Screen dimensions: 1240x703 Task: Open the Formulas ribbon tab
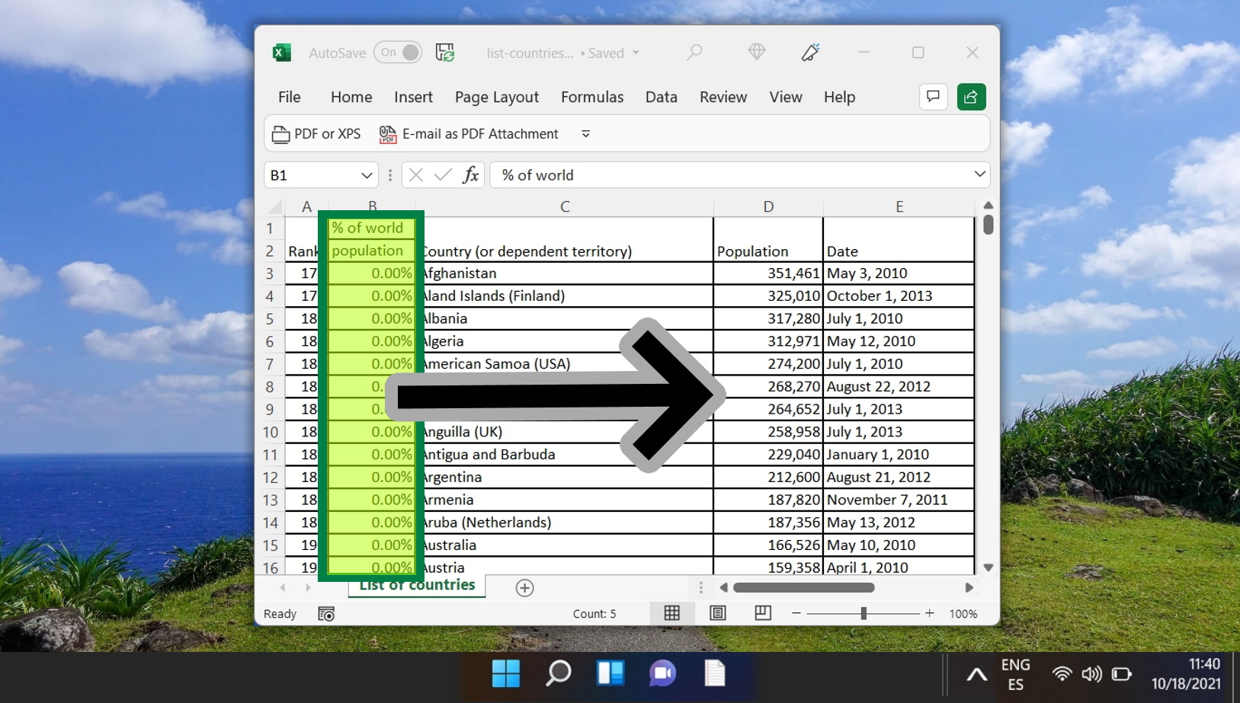(591, 97)
